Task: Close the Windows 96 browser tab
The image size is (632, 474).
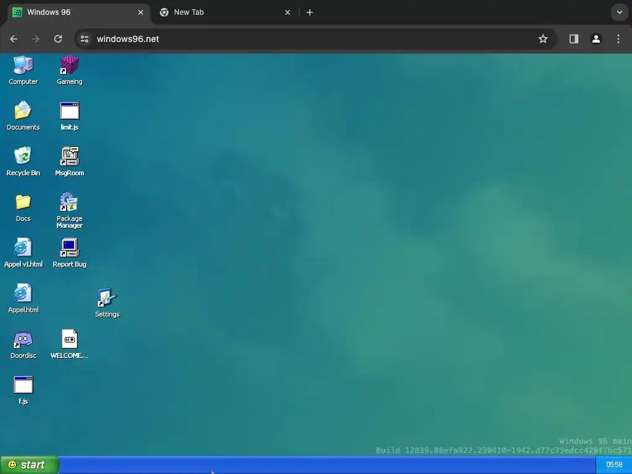Action: tap(140, 12)
